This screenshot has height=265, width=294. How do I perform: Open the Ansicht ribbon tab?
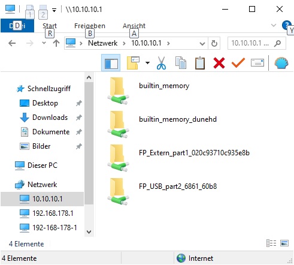pos(134,26)
